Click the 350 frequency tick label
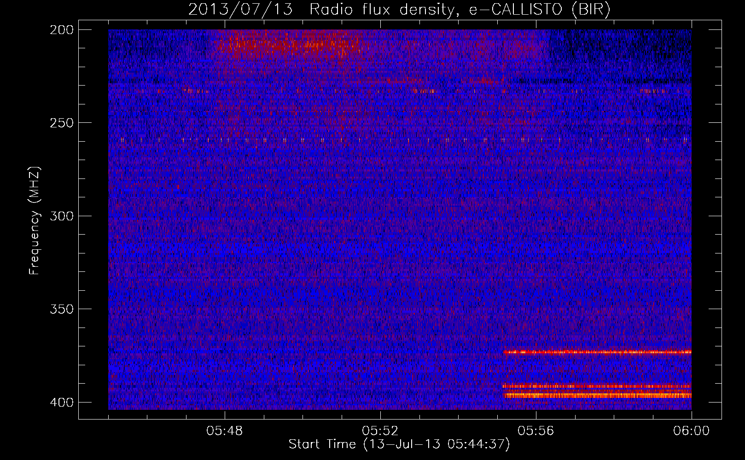745x460 pixels. [x=62, y=309]
